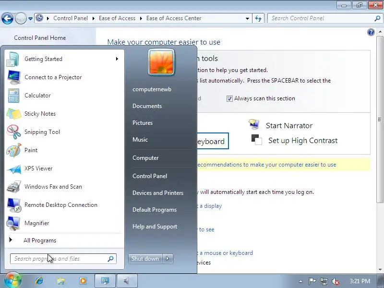This screenshot has height=288, width=384.
Task: Expand the arrow after Control Panel breadcrumb
Action: point(93,18)
